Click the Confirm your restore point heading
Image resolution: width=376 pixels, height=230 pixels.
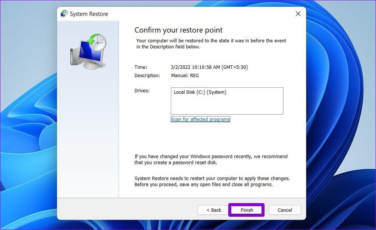point(178,30)
